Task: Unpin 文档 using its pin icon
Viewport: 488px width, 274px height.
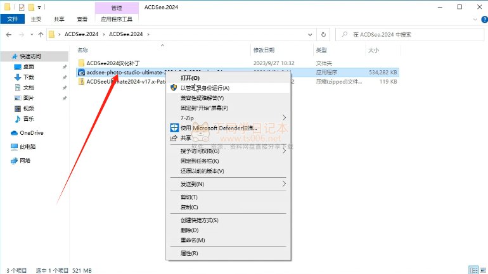Action: point(65,88)
